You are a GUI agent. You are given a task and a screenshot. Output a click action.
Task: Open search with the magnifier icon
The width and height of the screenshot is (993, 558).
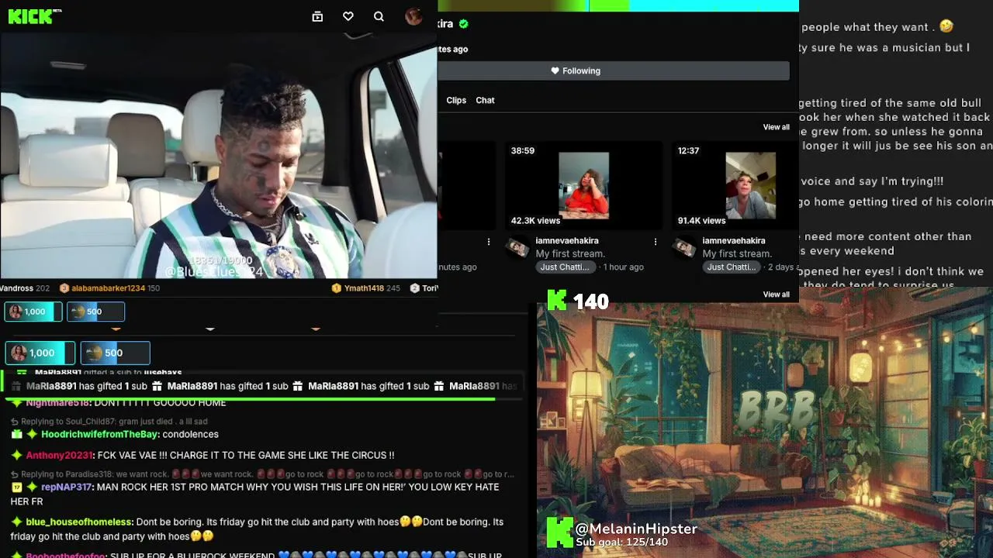point(379,16)
